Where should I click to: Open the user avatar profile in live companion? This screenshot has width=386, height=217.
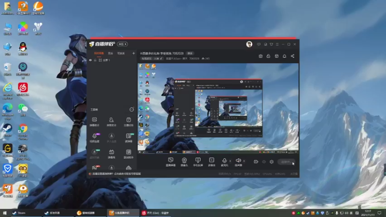click(249, 44)
